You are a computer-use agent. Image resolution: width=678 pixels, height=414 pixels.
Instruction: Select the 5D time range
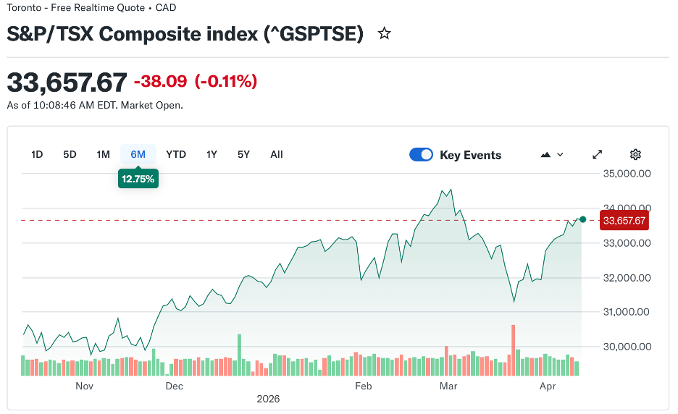pos(70,154)
